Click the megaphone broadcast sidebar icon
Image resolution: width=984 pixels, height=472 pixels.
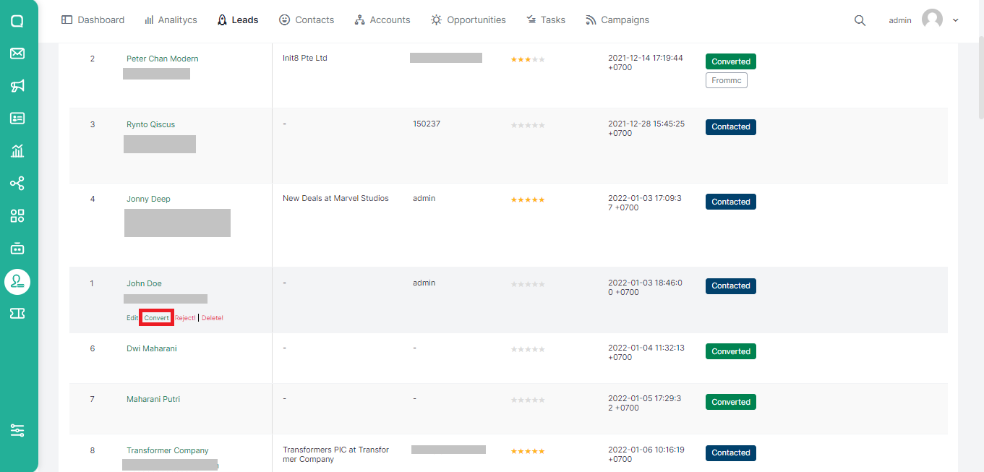click(x=17, y=86)
